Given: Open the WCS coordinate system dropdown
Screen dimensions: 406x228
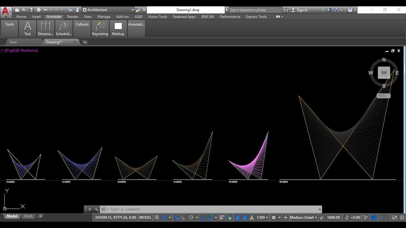Looking at the screenshot, I should pyautogui.click(x=383, y=95).
